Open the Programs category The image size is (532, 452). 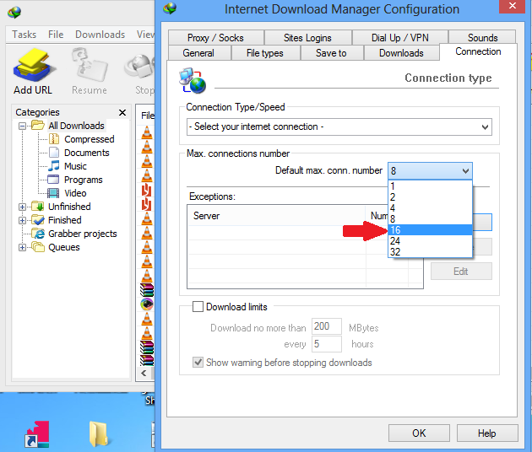pos(83,180)
